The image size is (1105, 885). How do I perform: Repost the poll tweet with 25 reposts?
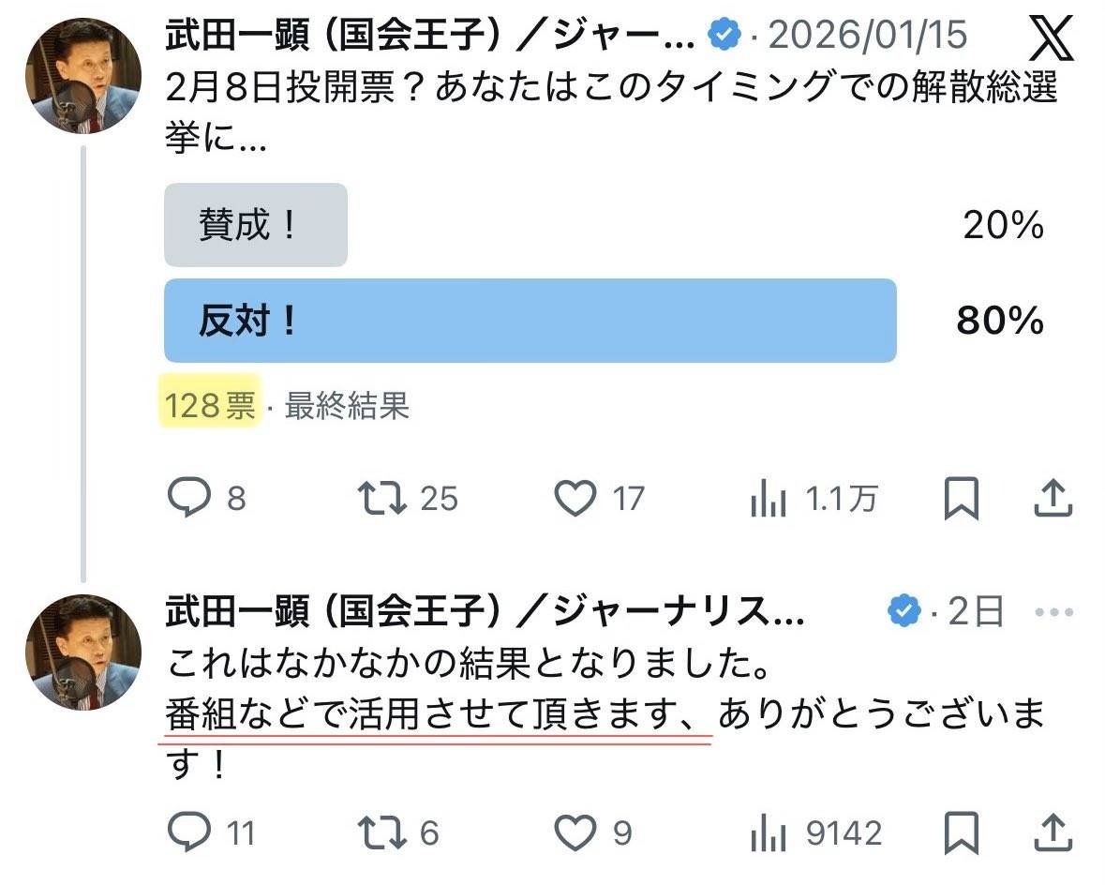[x=384, y=498]
